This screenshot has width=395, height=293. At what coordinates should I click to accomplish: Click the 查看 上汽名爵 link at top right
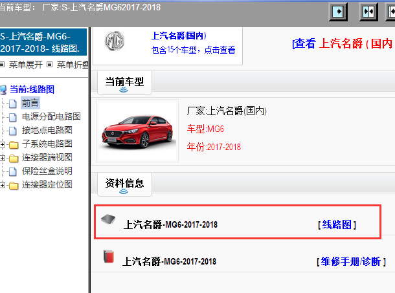pyautogui.click(x=343, y=43)
